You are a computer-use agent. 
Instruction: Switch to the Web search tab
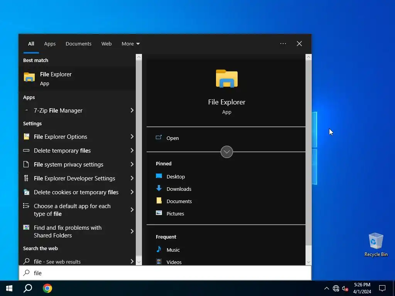point(106,44)
